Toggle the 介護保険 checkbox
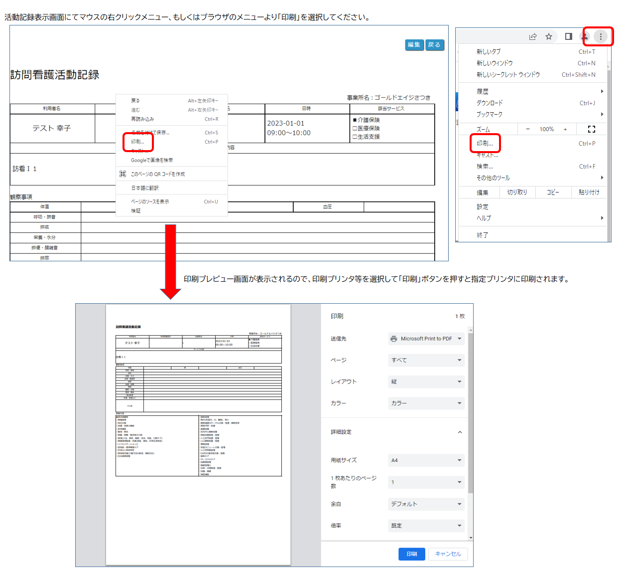Screen dimensions: 625x578 [x=355, y=120]
